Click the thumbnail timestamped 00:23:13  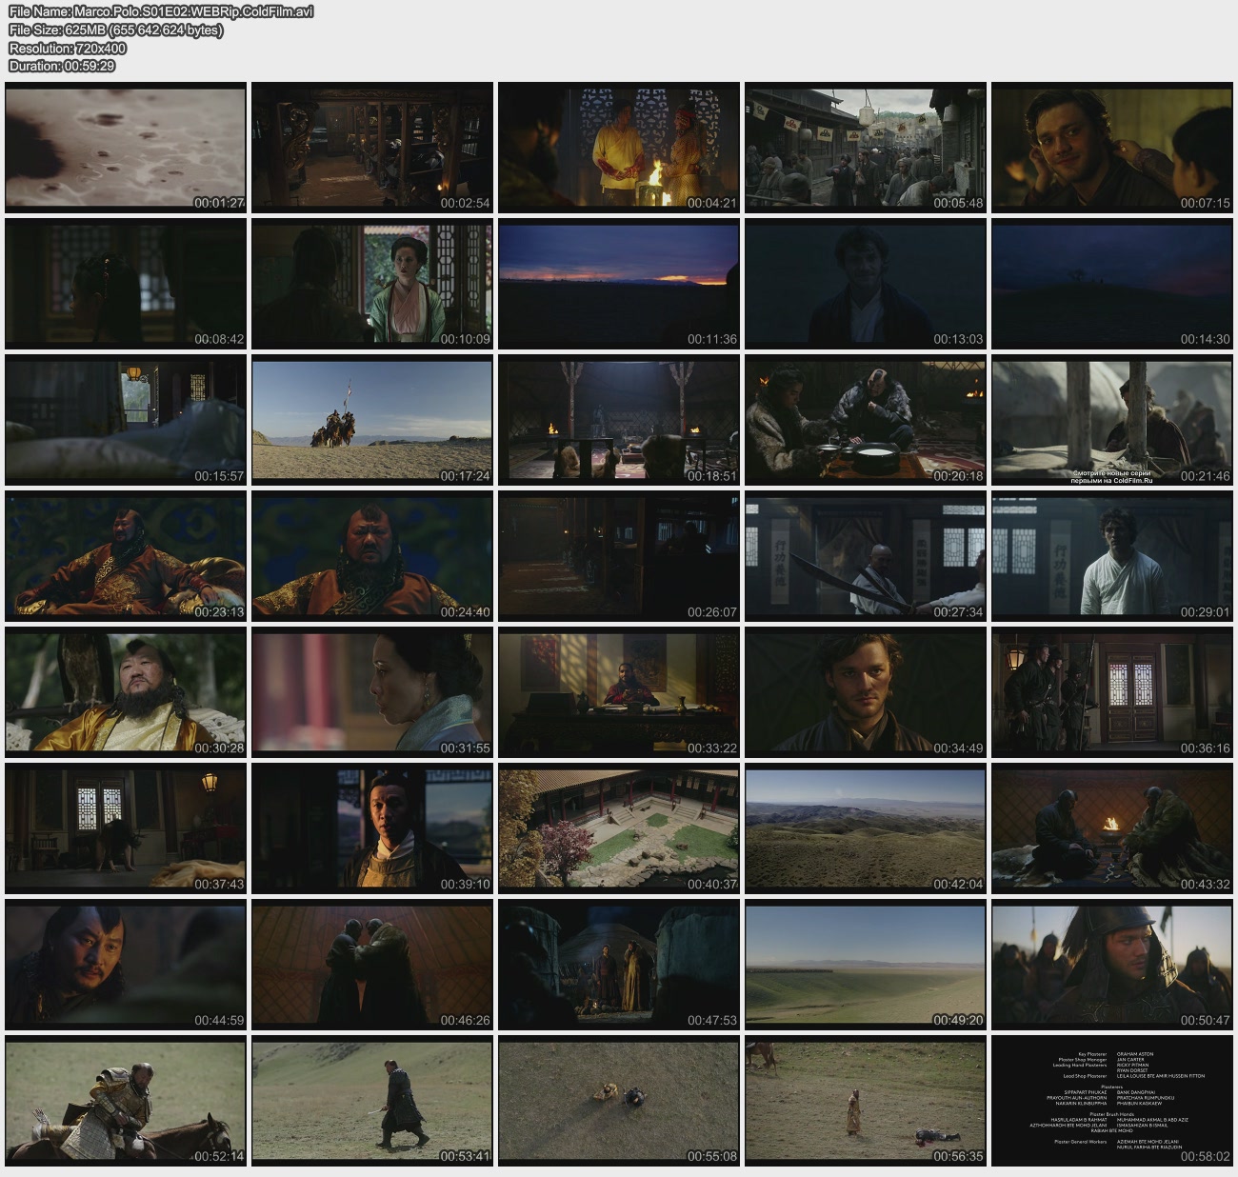coord(126,557)
